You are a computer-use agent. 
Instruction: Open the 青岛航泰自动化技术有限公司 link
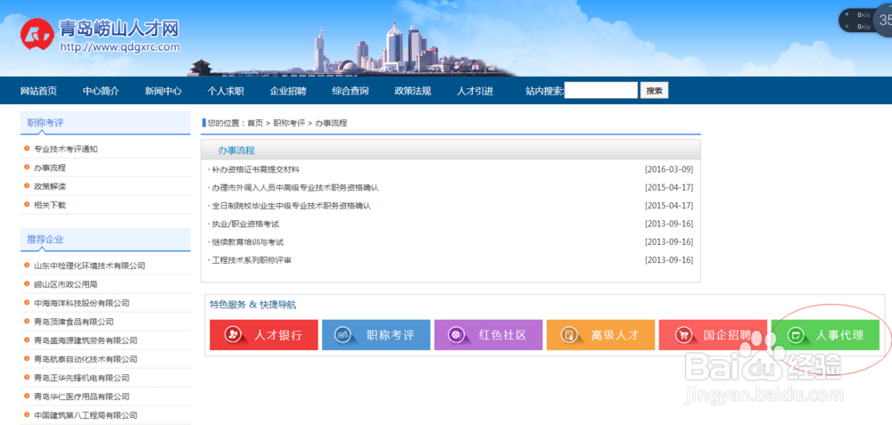tap(86, 359)
